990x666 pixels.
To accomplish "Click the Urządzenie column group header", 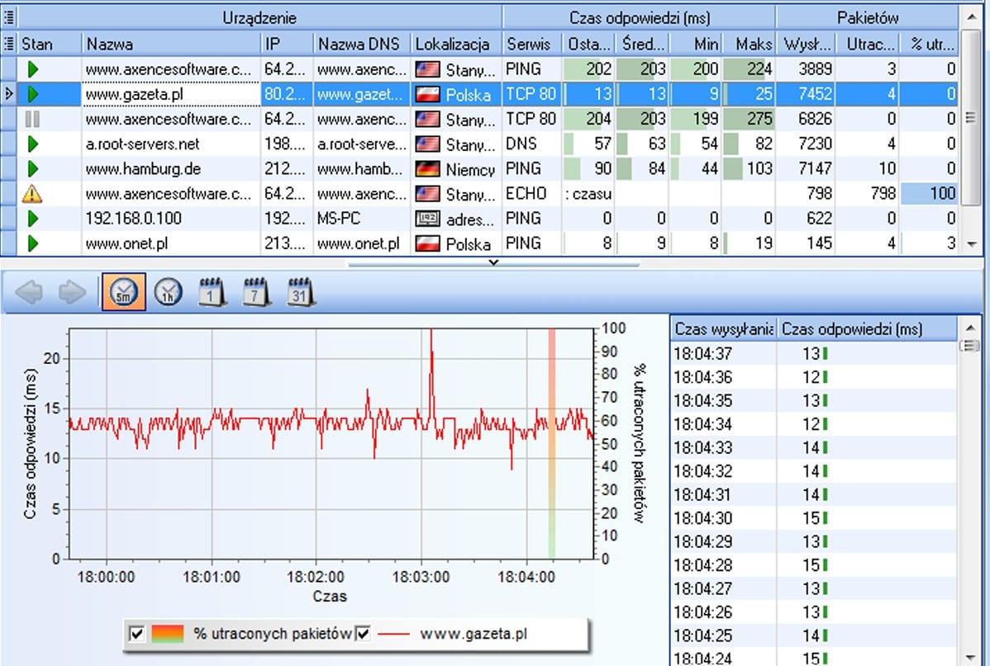I will coord(259,17).
